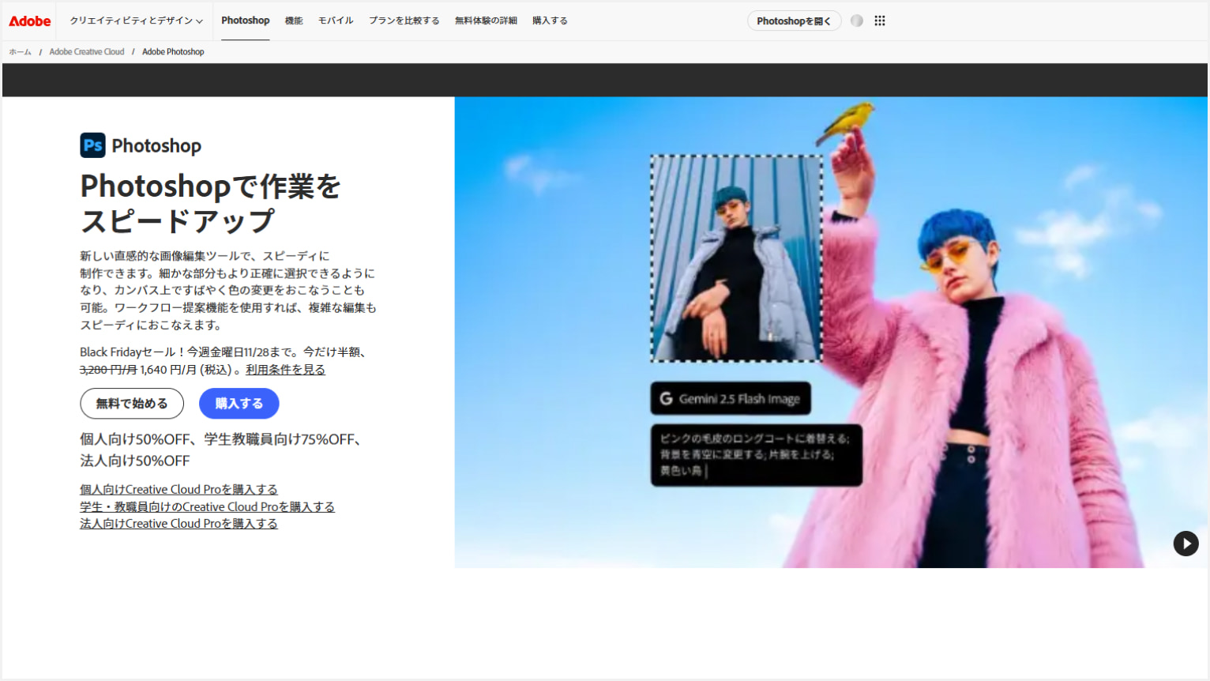Image resolution: width=1210 pixels, height=681 pixels.
Task: Open the 利用条件を見る link
Action: pos(284,369)
